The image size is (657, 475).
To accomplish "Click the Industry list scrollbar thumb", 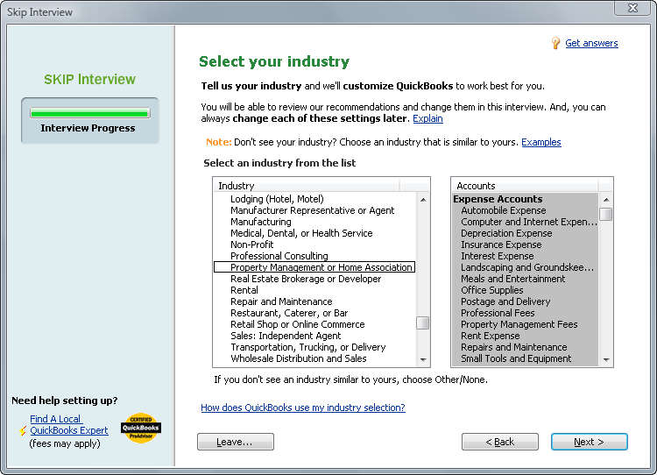I will tap(423, 323).
